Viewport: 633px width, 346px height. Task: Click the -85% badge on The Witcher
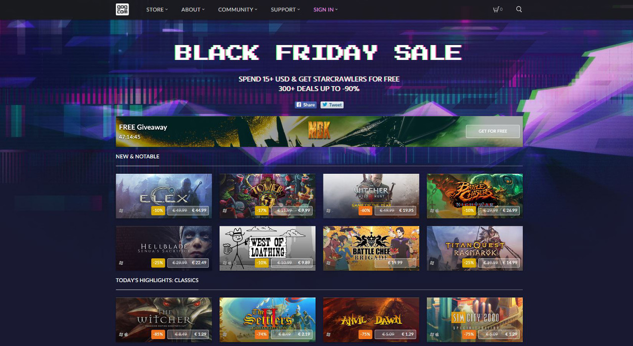coord(158,334)
